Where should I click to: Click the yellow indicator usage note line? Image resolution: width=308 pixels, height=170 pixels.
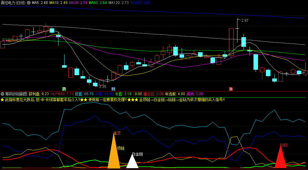point(113,100)
